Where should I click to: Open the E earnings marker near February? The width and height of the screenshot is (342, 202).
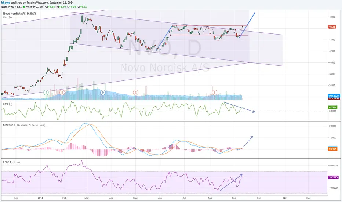[x=62, y=93]
